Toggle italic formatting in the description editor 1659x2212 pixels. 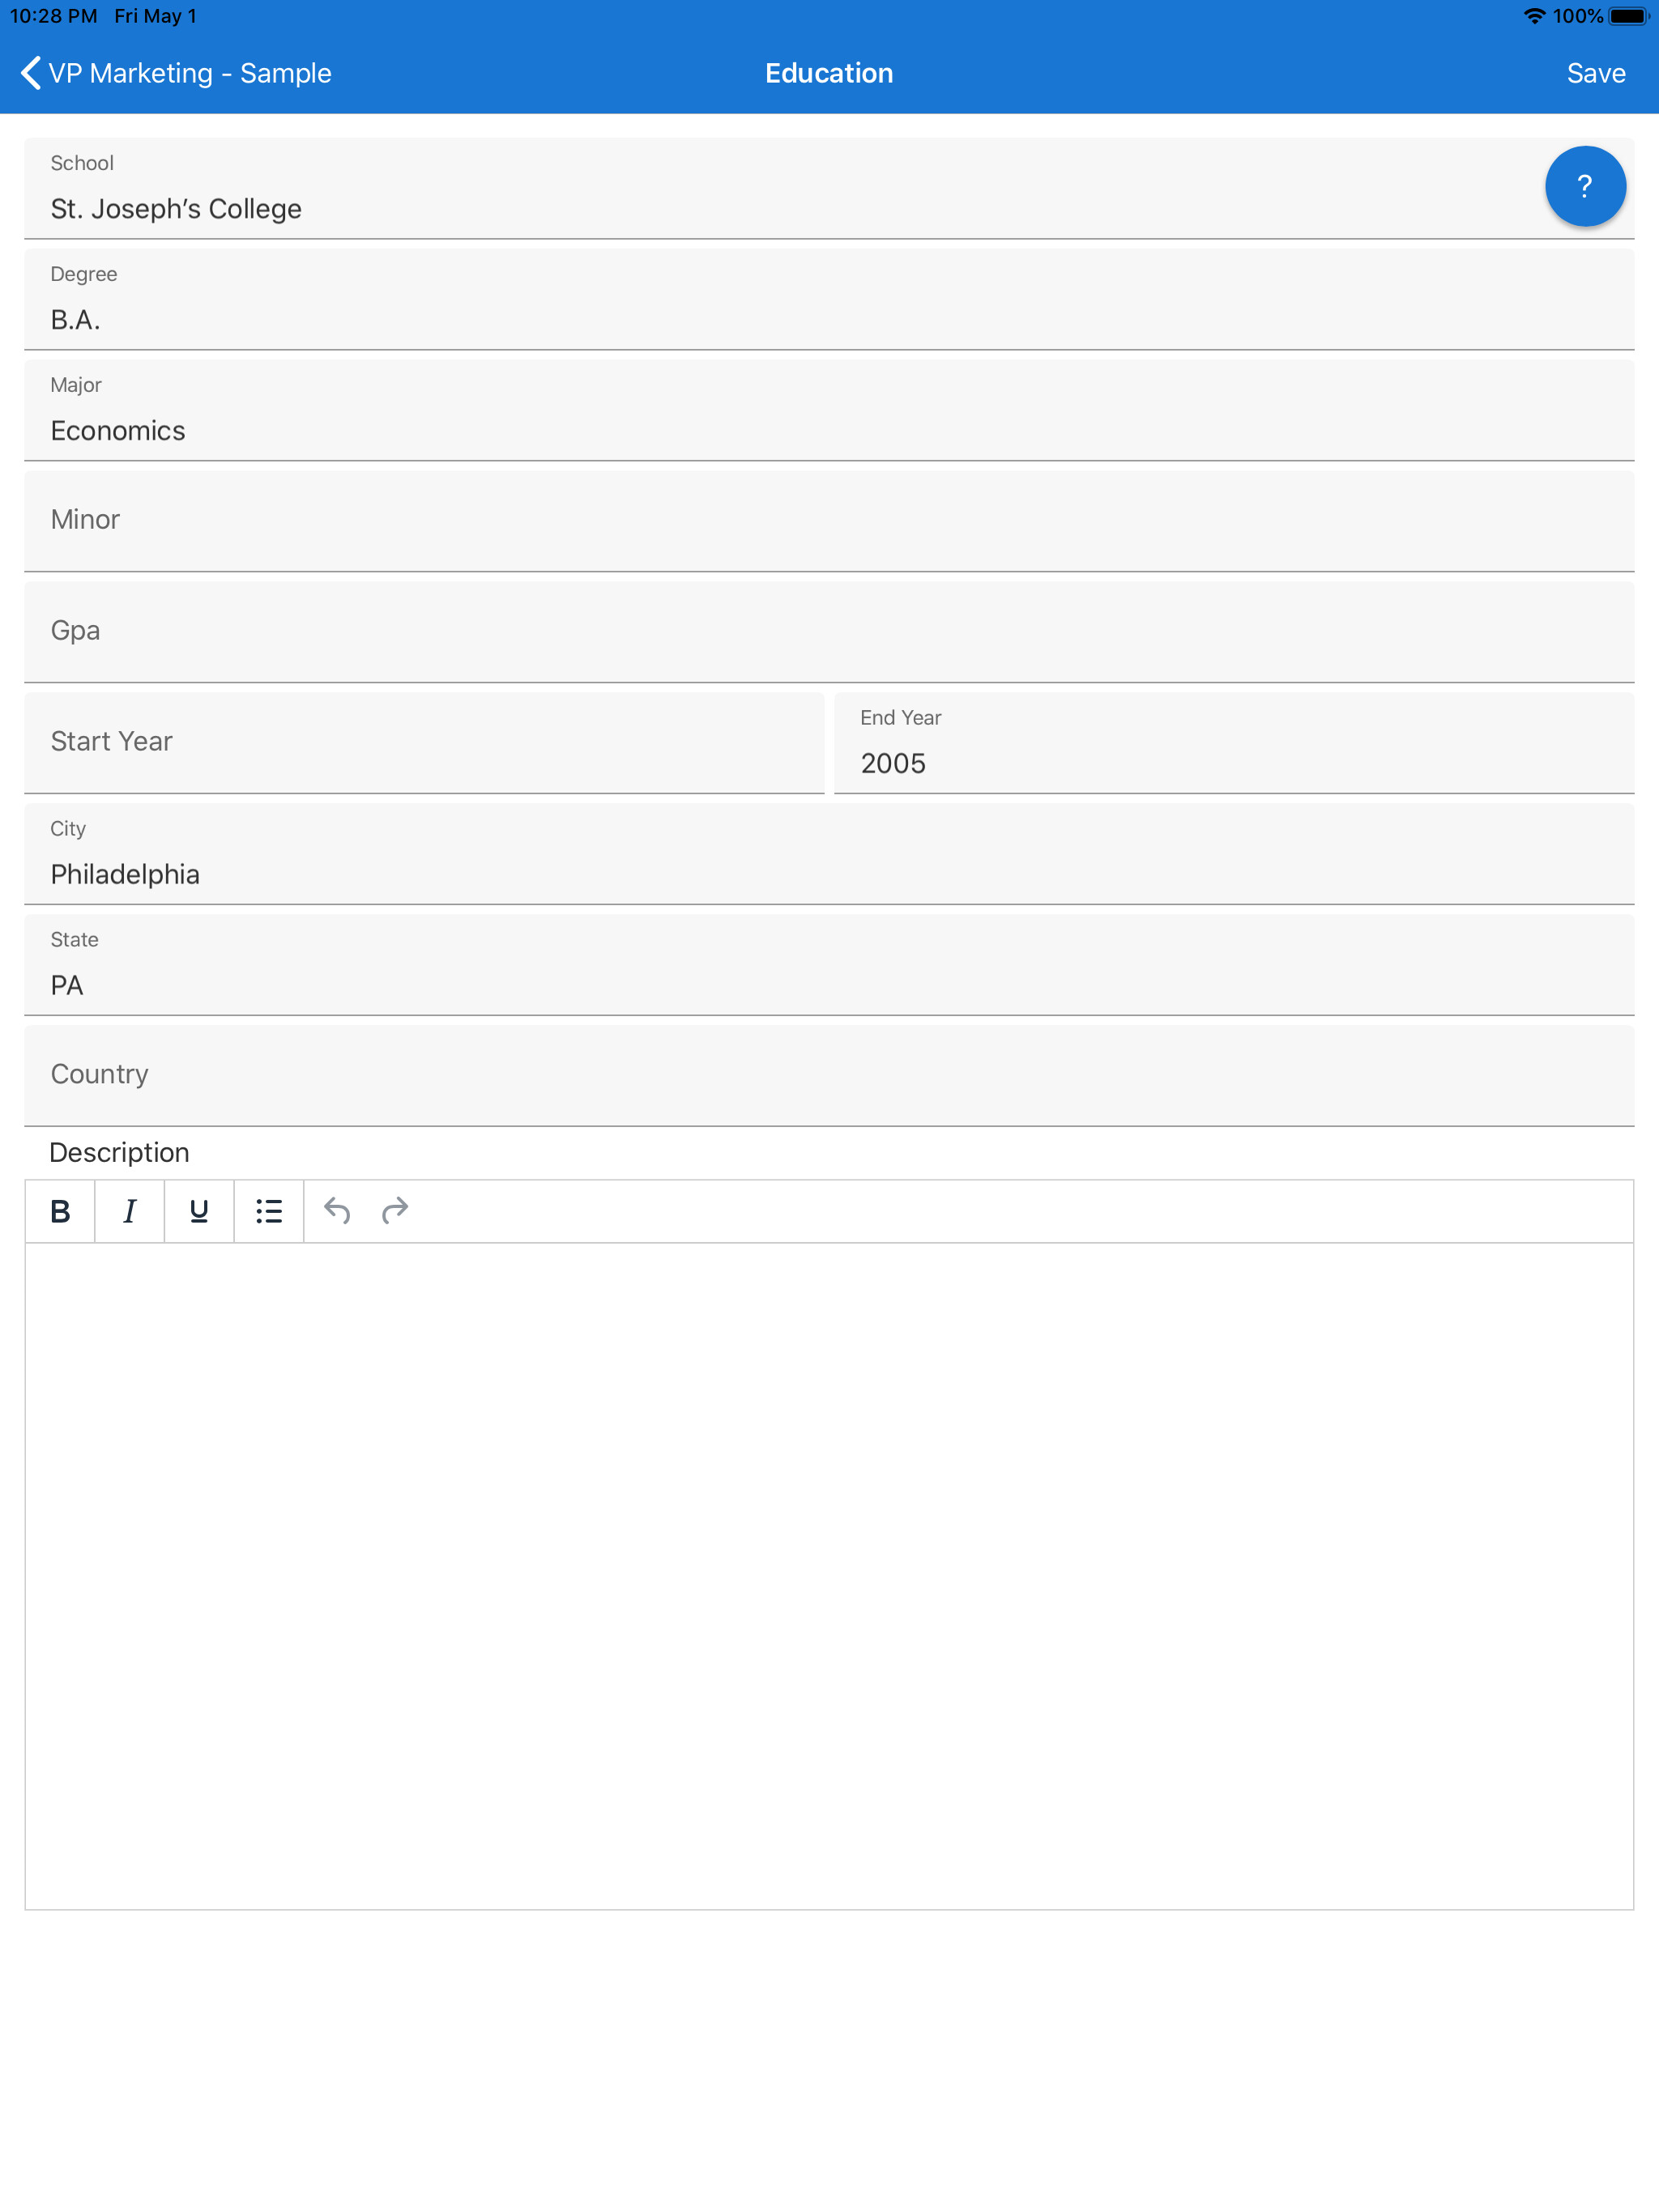(x=129, y=1211)
